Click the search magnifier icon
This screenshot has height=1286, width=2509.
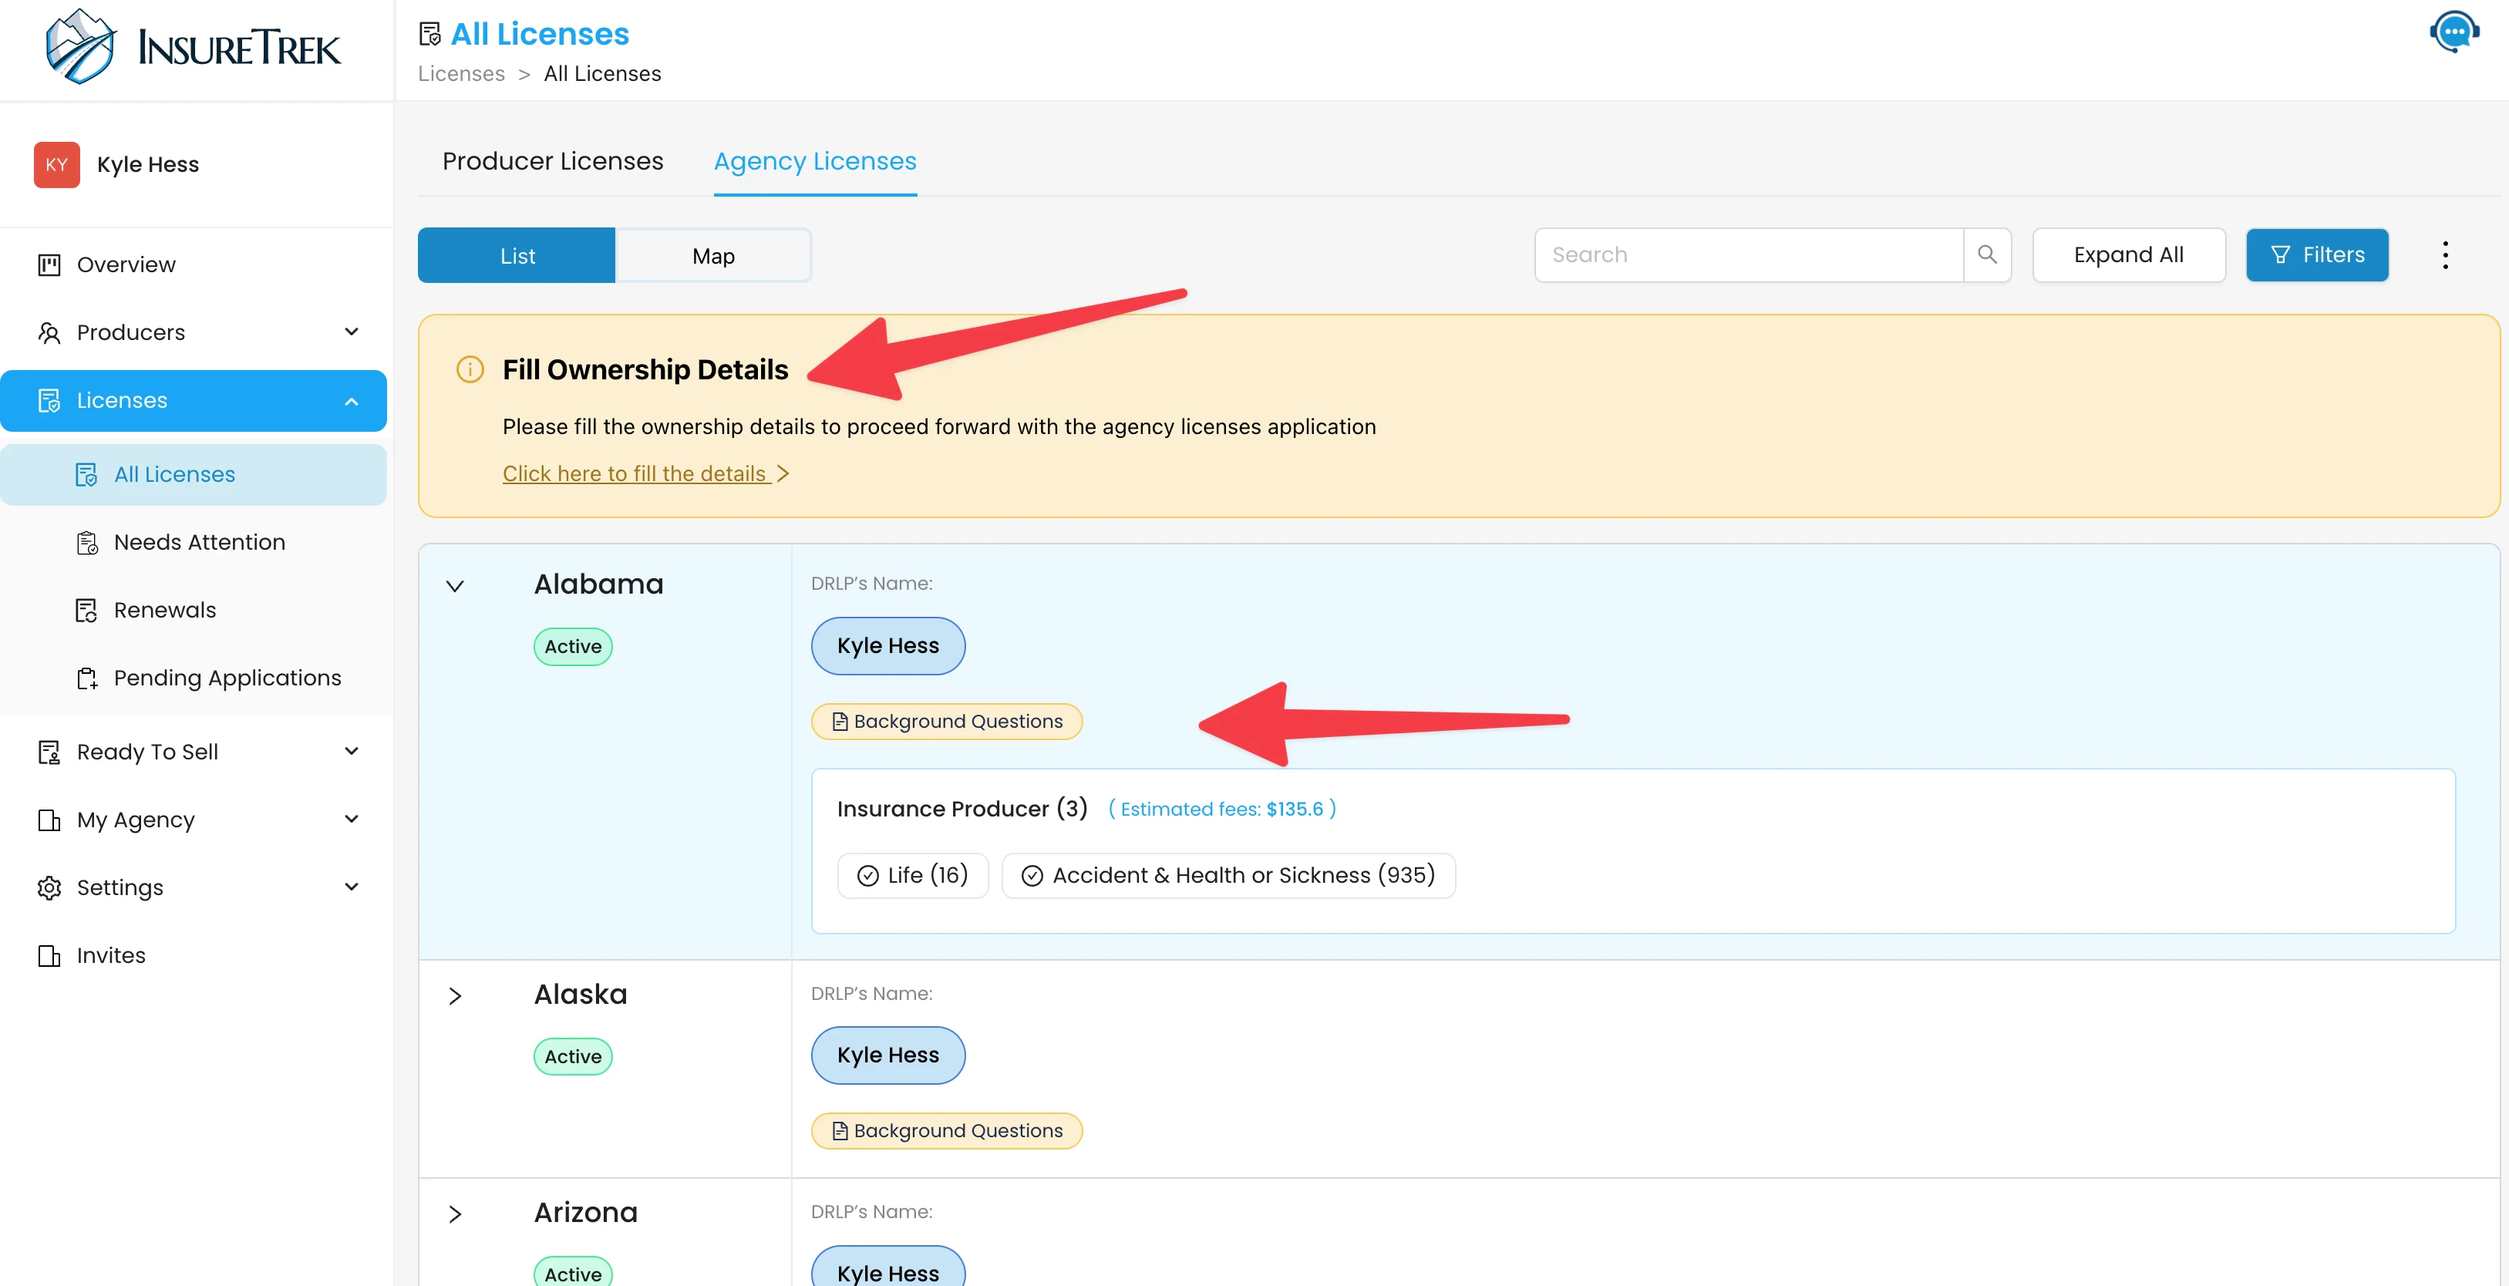(1987, 255)
